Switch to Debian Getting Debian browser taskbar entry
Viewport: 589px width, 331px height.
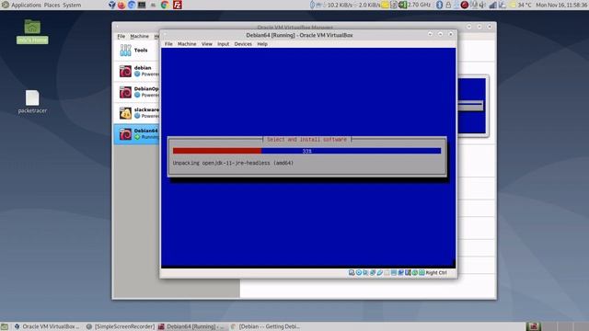266,326
